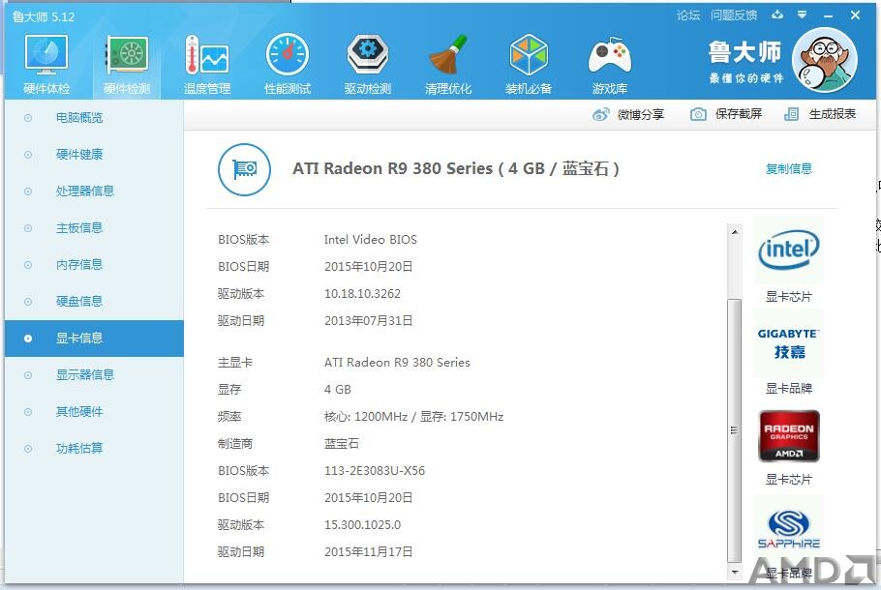The height and width of the screenshot is (590, 881).
Task: Select 主板信息 in sidebar
Action: [x=94, y=228]
